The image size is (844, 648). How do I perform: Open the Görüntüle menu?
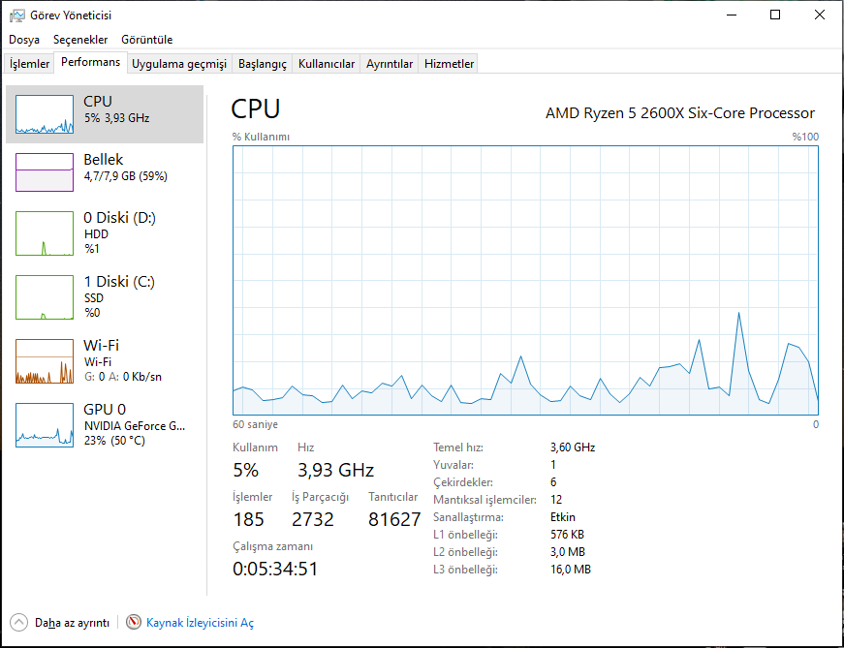tap(146, 40)
